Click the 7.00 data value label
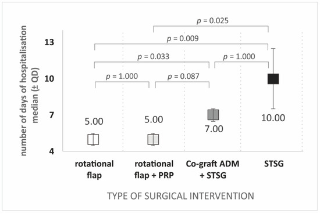This screenshot has width=320, height=214. pos(214,129)
